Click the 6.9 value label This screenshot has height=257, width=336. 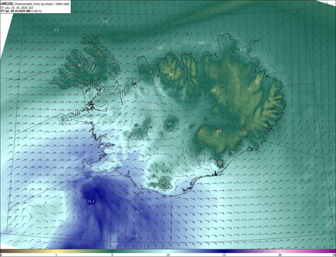click(202, 43)
